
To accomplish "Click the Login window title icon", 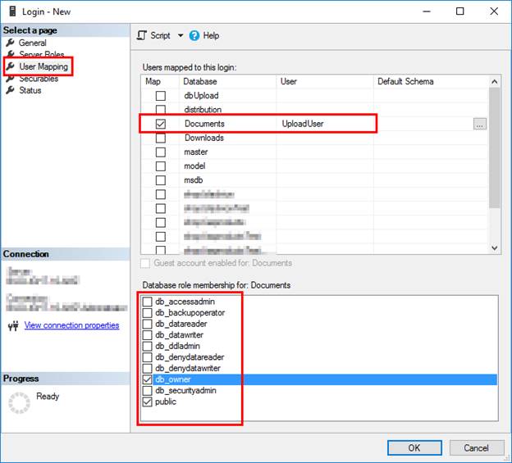I will point(12,11).
